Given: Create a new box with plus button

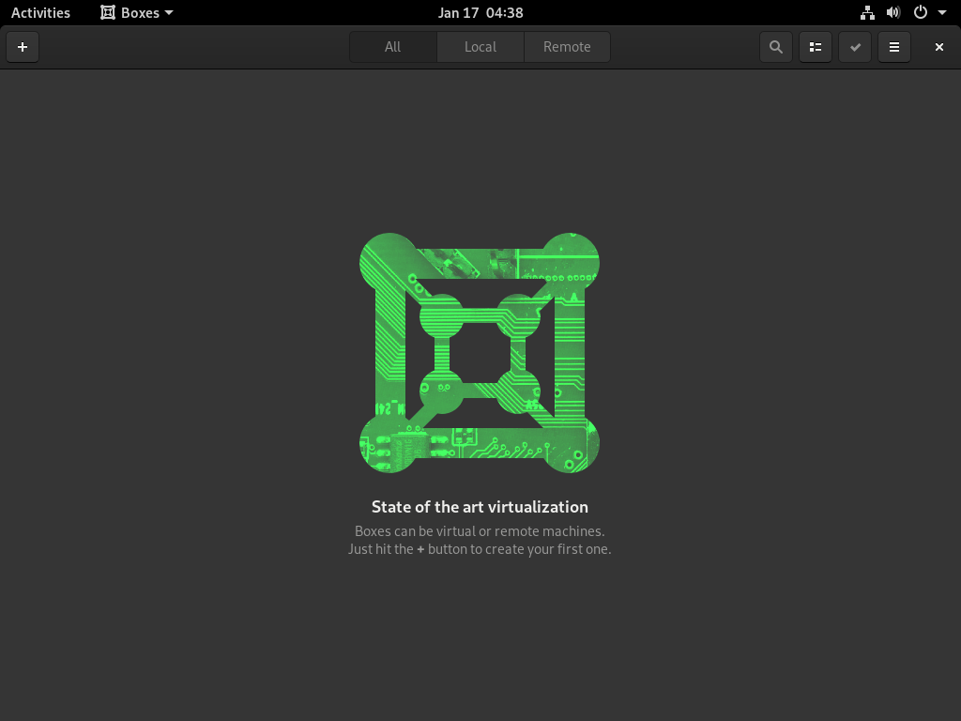Looking at the screenshot, I should pyautogui.click(x=23, y=47).
